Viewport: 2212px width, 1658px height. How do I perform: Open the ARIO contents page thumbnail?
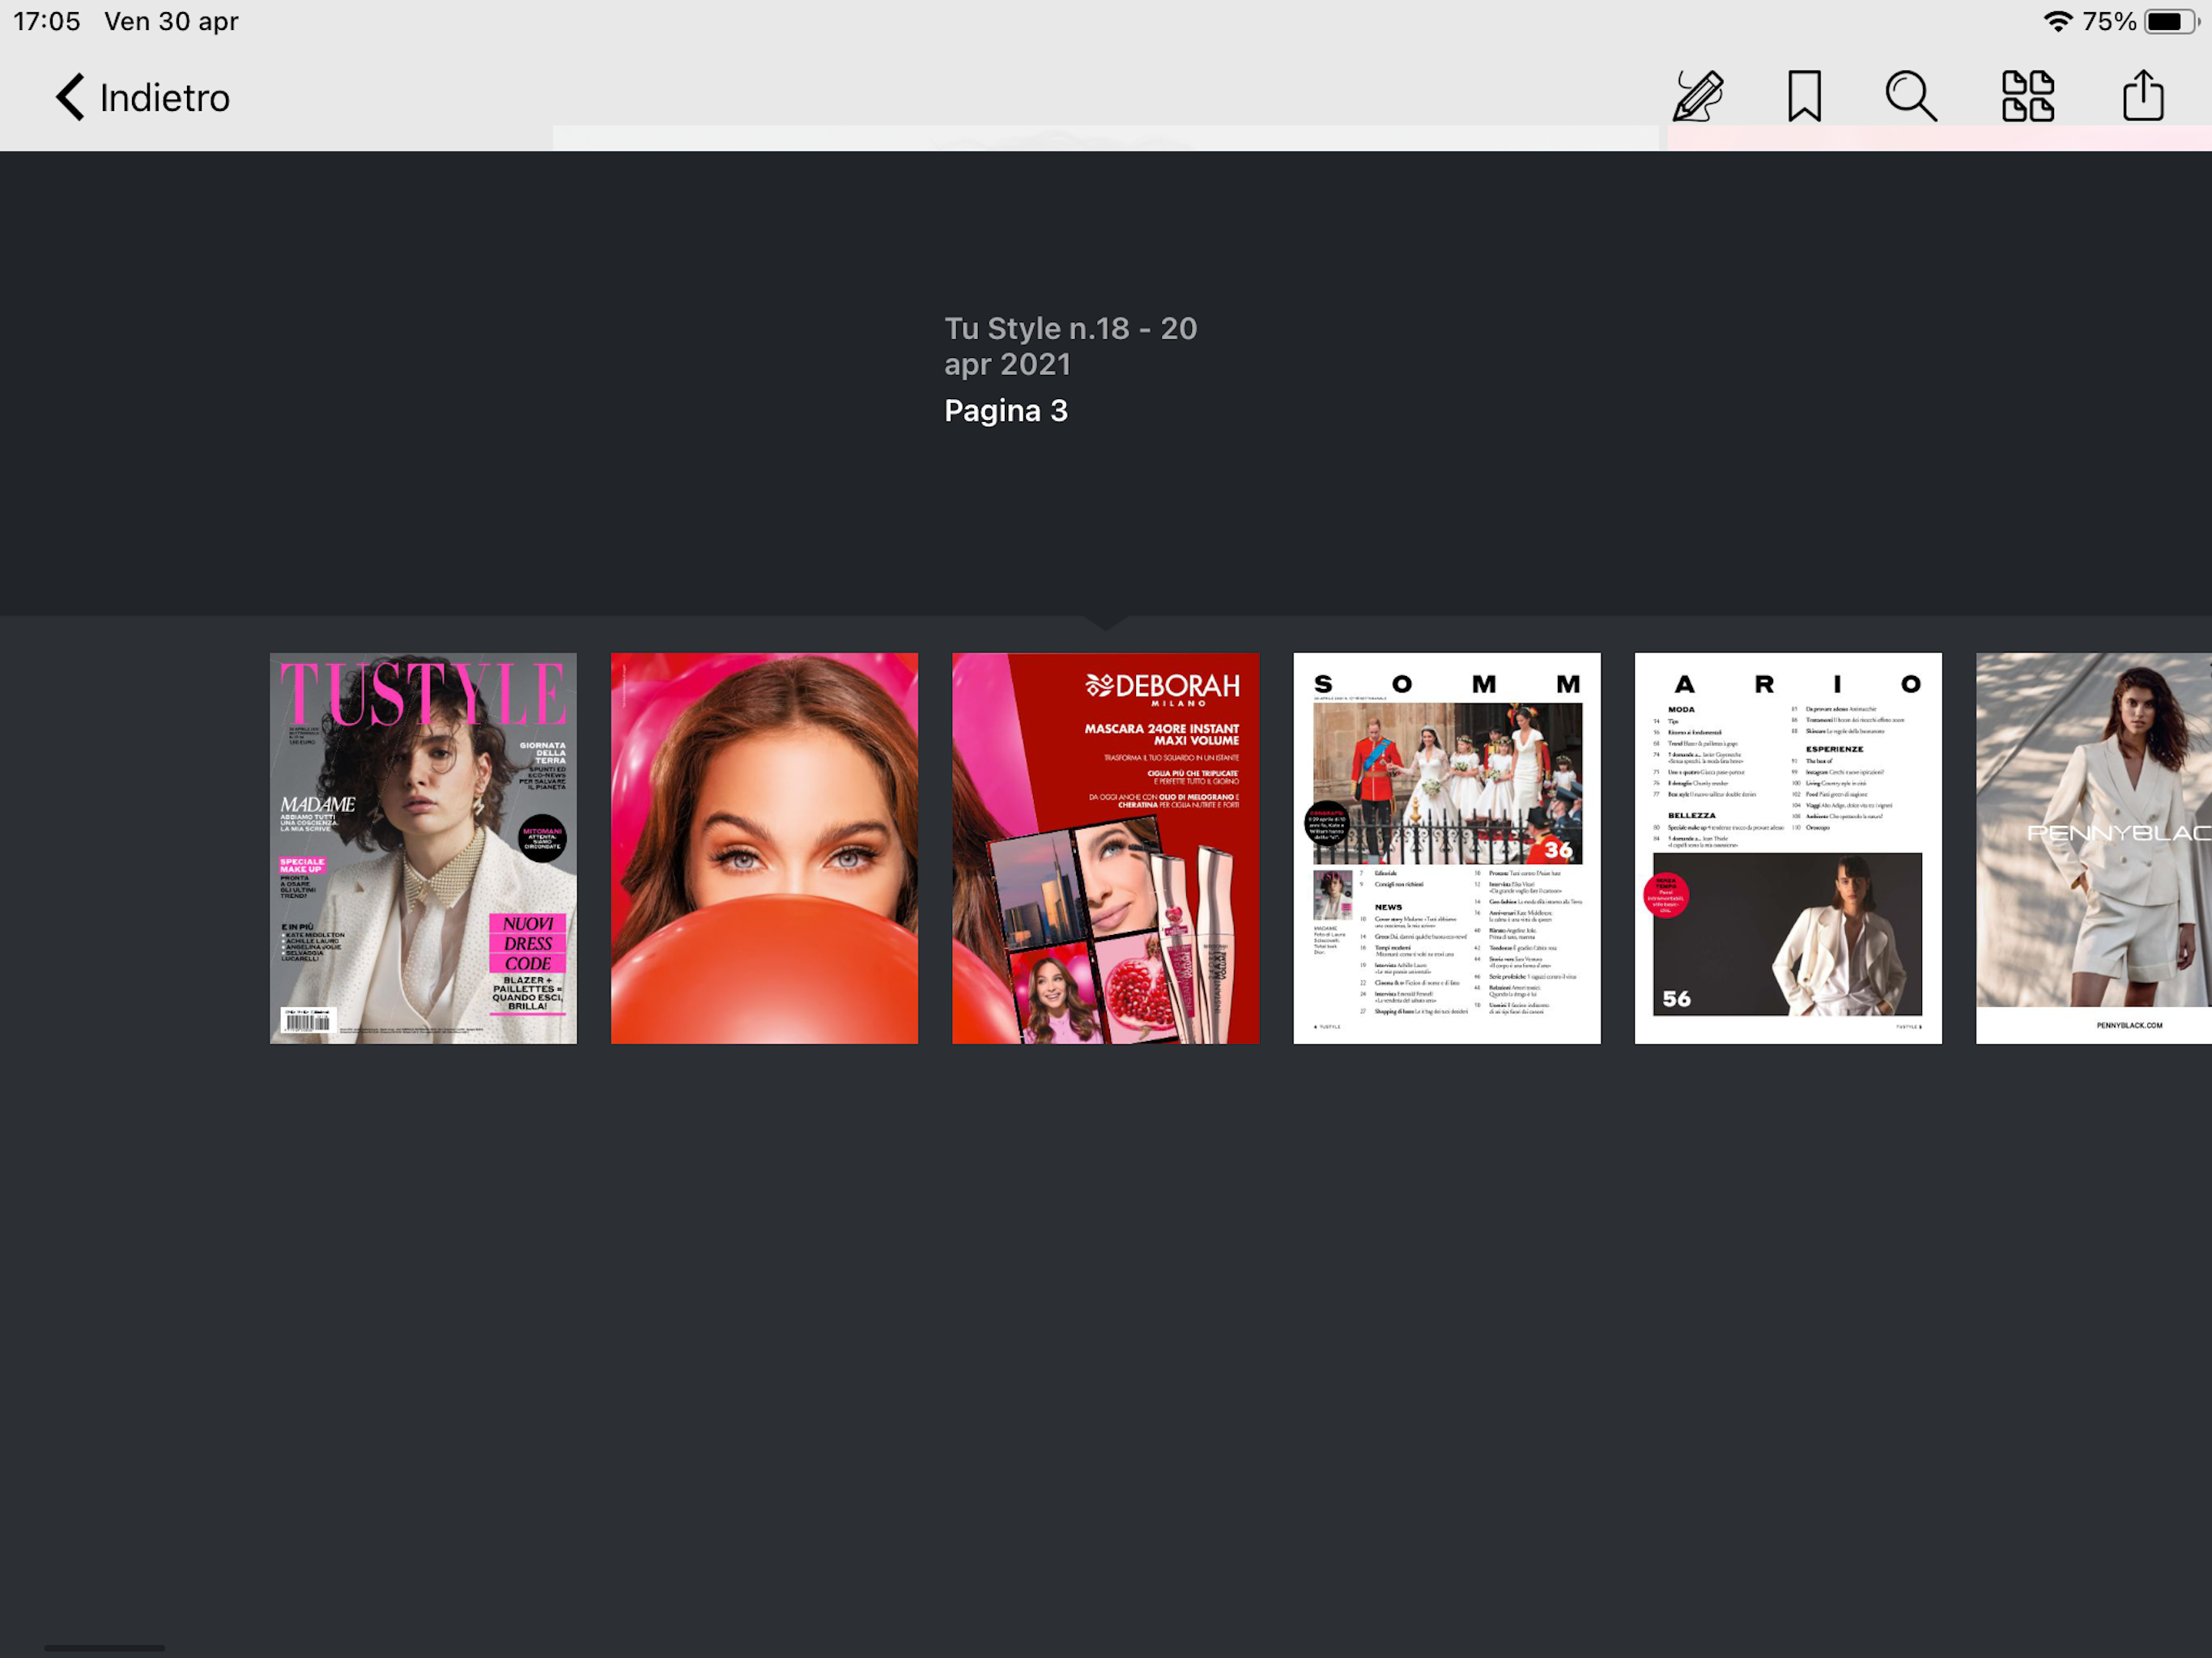point(1787,848)
